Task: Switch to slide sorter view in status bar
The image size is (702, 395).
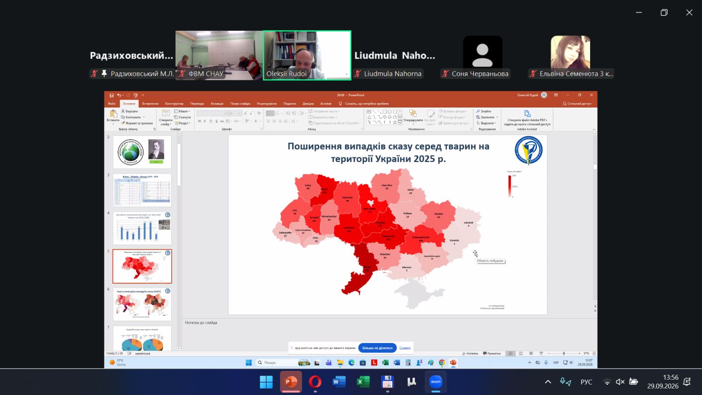Action: tap(521, 353)
